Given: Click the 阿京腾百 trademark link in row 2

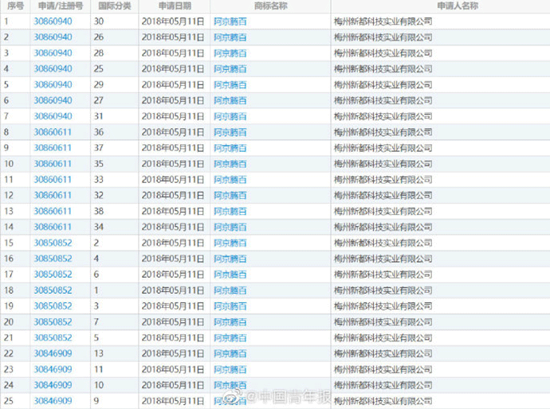Looking at the screenshot, I should (230, 37).
